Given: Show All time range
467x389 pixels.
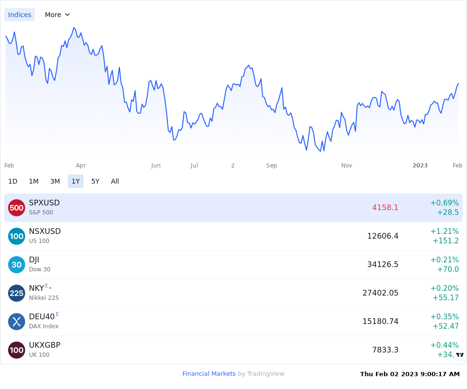Looking at the screenshot, I should tap(115, 181).
